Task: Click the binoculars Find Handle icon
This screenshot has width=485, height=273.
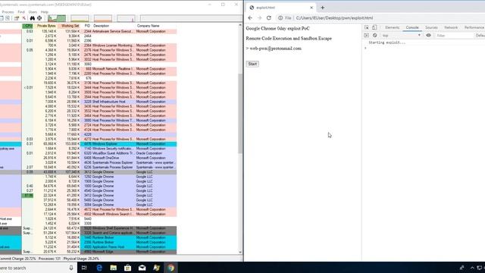Action: pyautogui.click(x=32, y=18)
